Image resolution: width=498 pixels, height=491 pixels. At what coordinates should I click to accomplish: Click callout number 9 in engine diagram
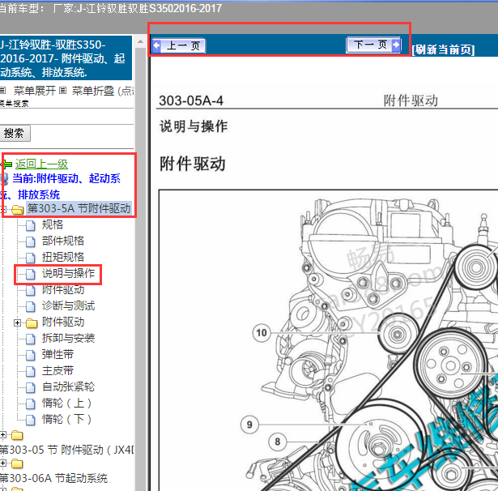(249, 425)
